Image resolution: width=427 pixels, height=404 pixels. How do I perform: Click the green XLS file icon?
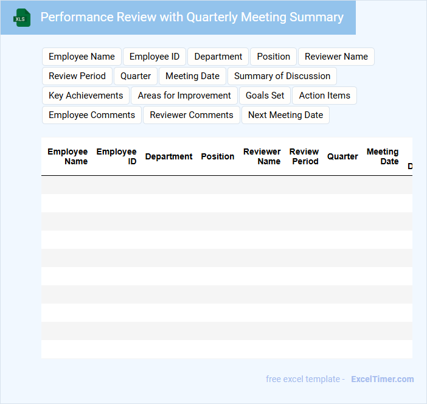coord(22,18)
